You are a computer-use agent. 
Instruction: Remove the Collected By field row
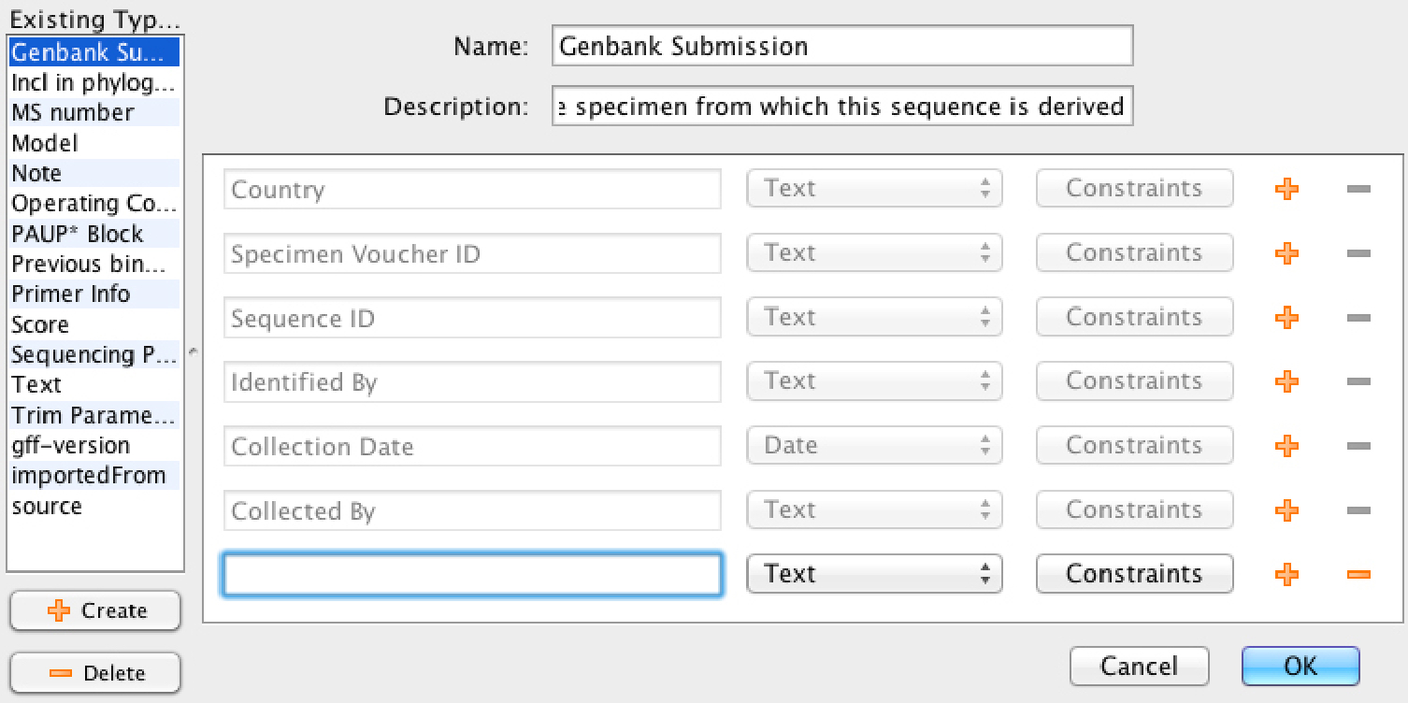tap(1358, 510)
